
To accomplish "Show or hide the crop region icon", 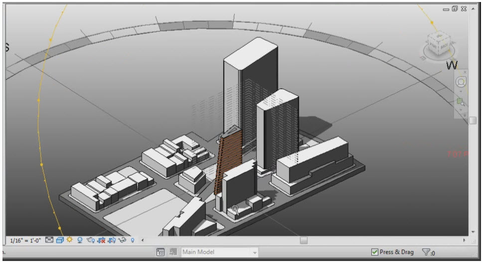I will click(x=112, y=240).
